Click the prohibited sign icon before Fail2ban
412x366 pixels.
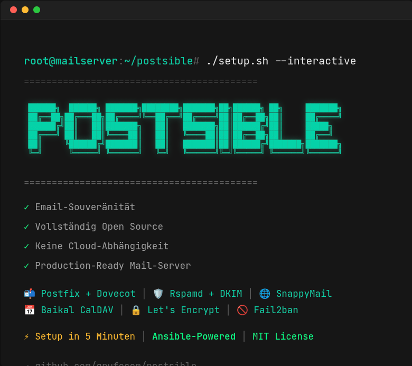[x=242, y=310]
